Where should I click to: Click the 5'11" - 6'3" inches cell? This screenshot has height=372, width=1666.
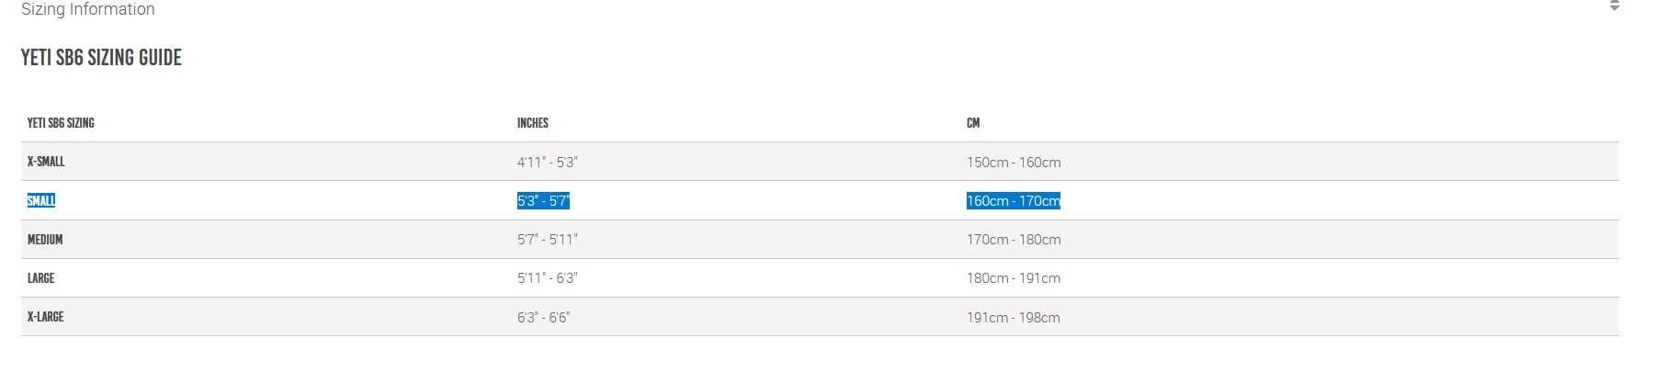547,278
